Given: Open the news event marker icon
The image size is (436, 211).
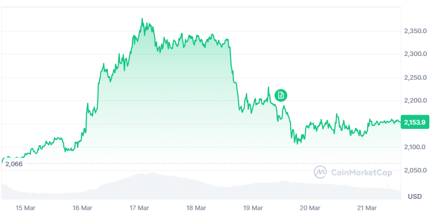Looking at the screenshot, I should (280, 95).
